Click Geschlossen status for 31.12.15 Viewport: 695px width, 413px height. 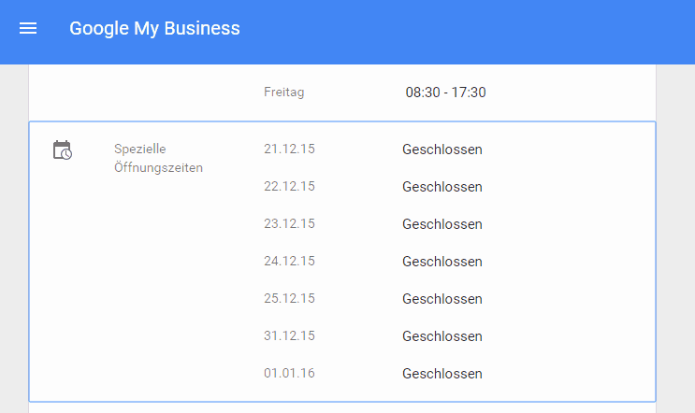[x=442, y=336]
